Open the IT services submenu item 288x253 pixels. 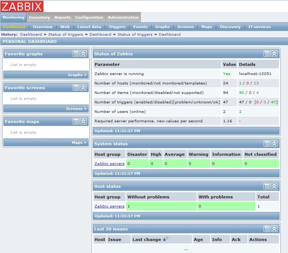260,27
